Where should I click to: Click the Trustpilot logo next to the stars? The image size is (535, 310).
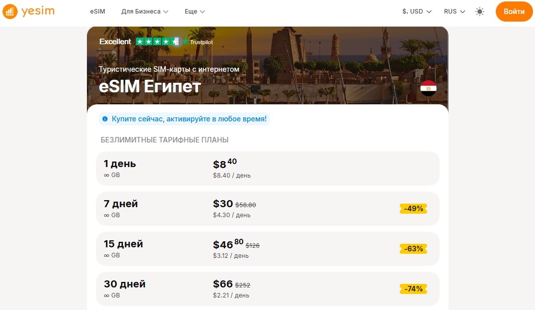click(200, 43)
